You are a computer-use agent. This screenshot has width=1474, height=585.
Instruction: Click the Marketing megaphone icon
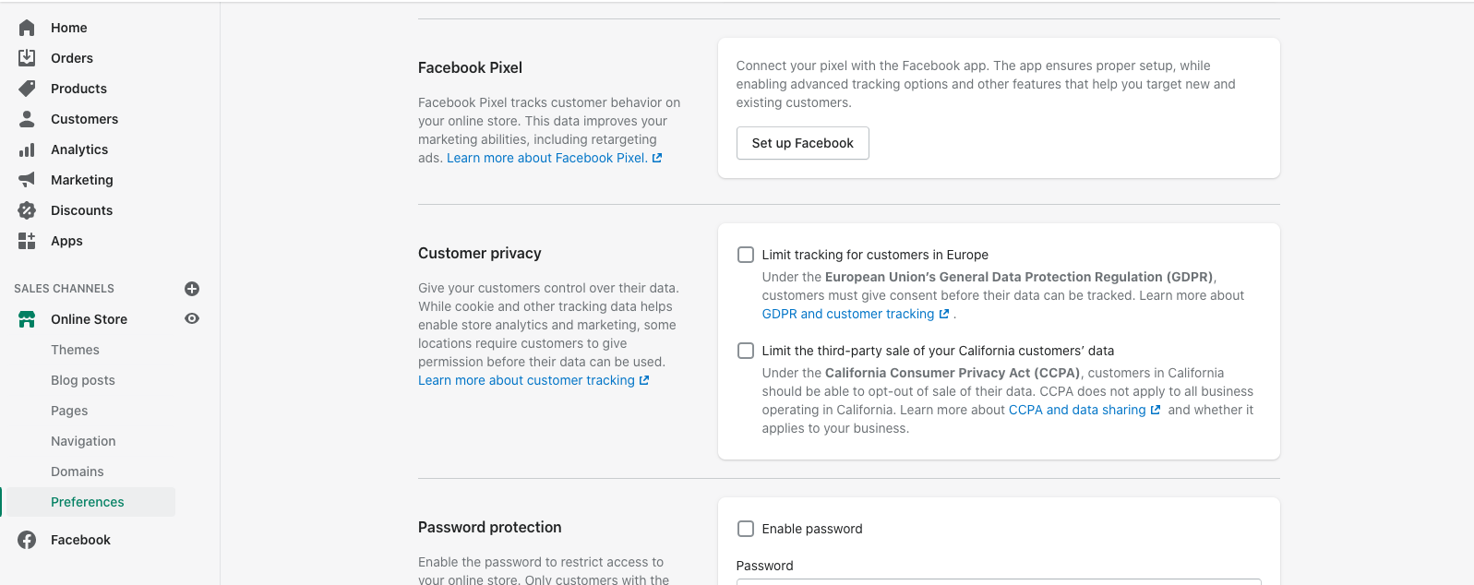coord(27,180)
